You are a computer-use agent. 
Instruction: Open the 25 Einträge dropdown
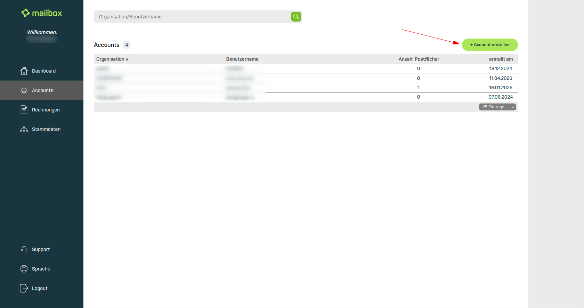497,107
